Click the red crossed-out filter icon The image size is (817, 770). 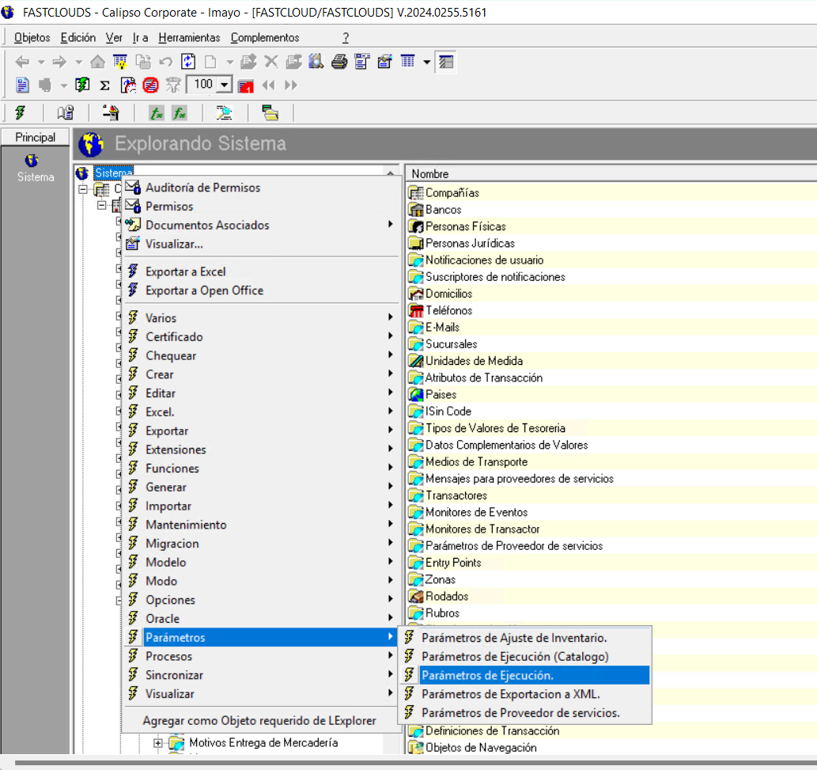tap(150, 85)
